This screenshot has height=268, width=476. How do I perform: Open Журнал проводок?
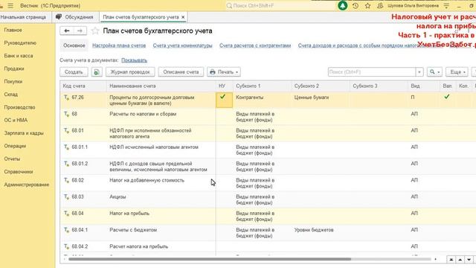[x=130, y=72]
